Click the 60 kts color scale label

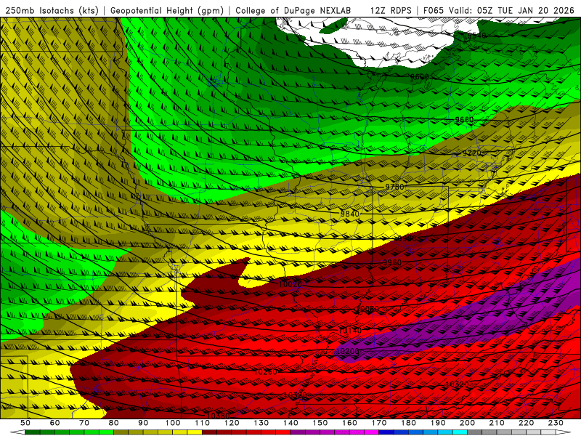click(x=55, y=423)
